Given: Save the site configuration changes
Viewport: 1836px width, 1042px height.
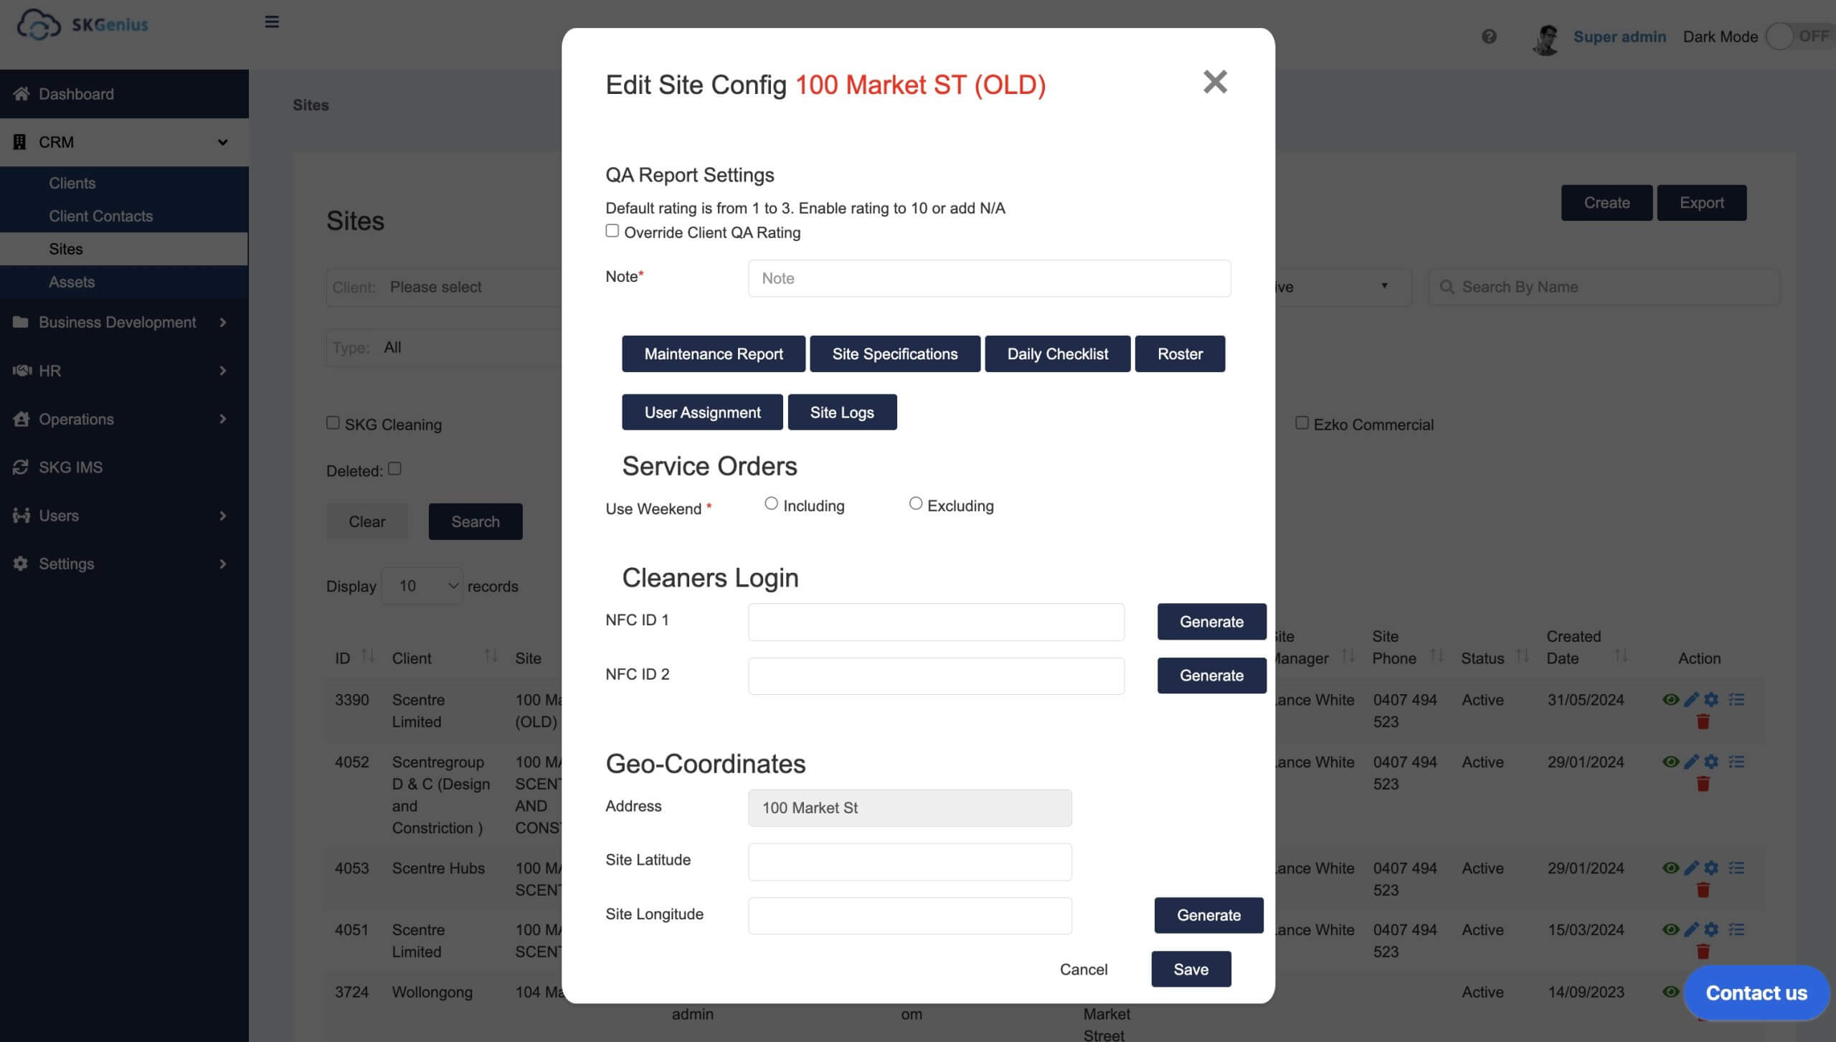Looking at the screenshot, I should tap(1191, 969).
